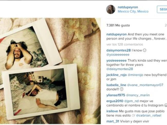Open yosieeeeeee commenter profile
This screenshot has height=125, width=167.
point(117,60)
